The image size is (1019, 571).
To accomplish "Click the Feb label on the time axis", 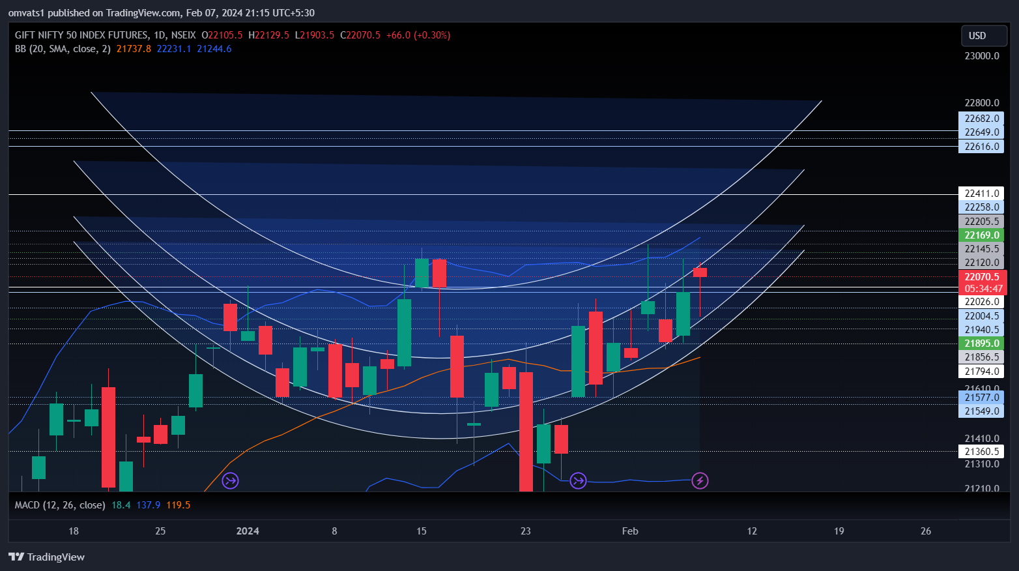I will click(630, 531).
